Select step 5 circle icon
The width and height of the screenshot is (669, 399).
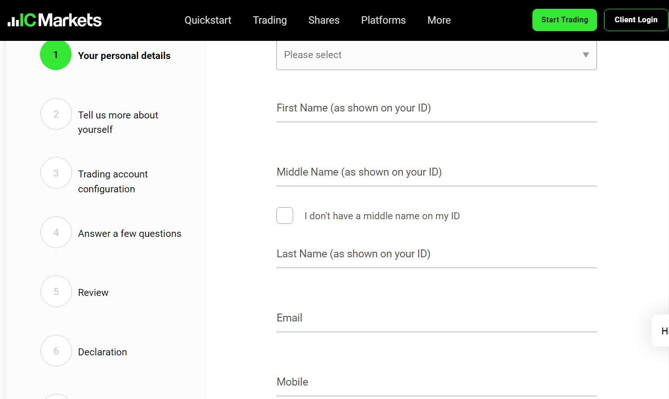coord(56,292)
